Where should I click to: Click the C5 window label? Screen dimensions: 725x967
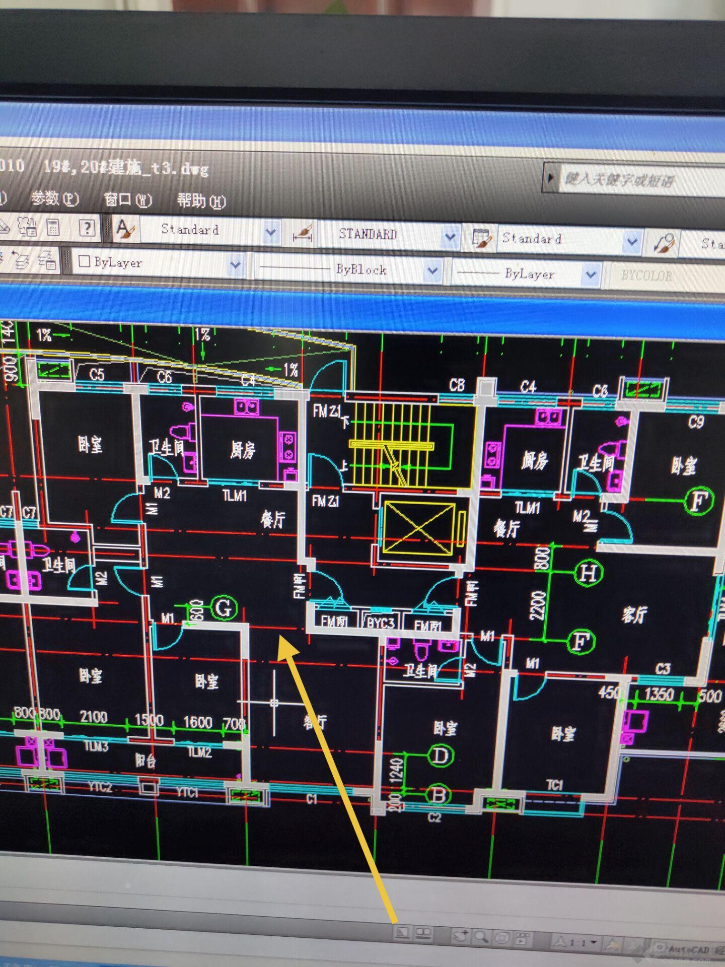97,374
